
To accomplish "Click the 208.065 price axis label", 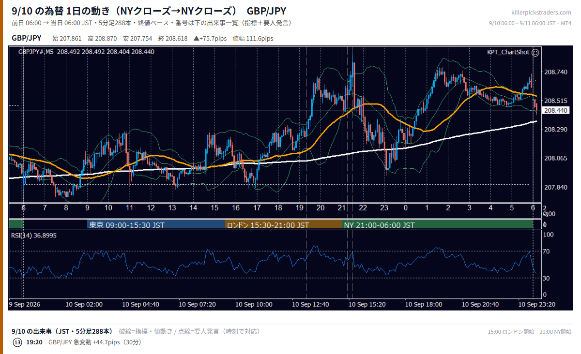I will [x=555, y=158].
